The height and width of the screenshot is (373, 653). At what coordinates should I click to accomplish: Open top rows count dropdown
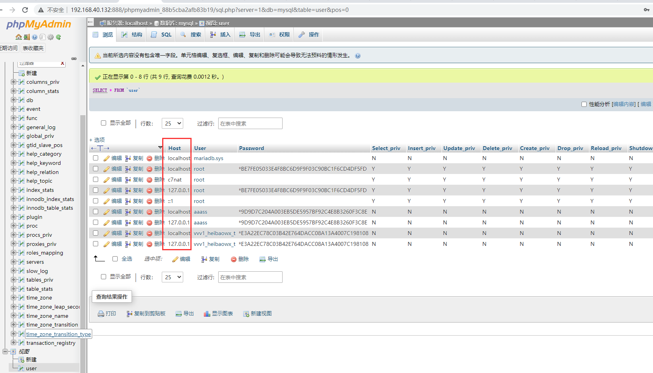[172, 124]
